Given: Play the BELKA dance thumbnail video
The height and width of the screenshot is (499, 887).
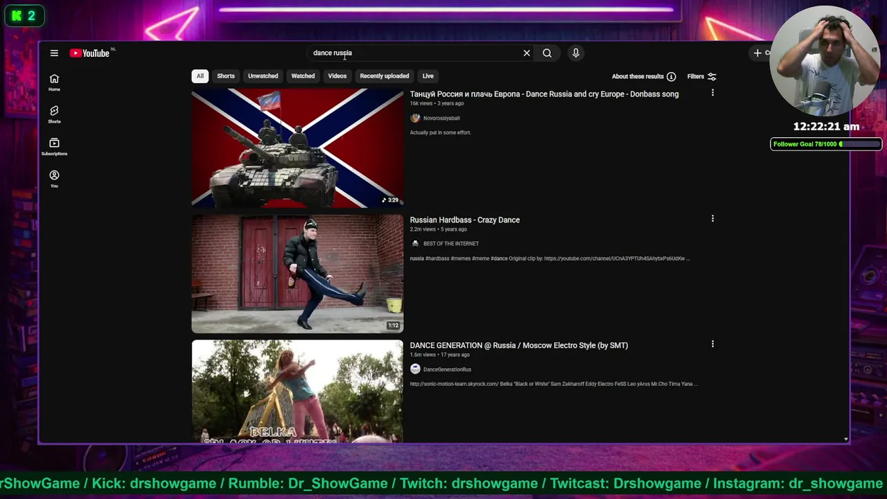Looking at the screenshot, I should 297,391.
